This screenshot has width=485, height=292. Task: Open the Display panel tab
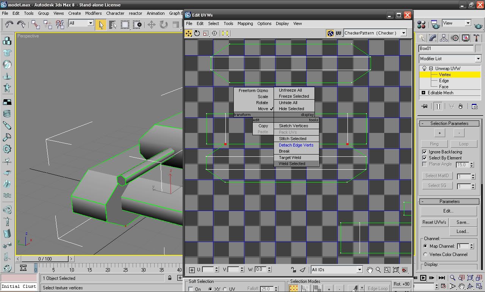click(466, 38)
